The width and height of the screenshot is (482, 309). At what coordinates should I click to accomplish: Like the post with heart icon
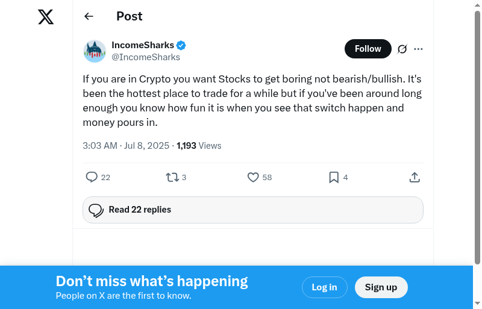(253, 177)
